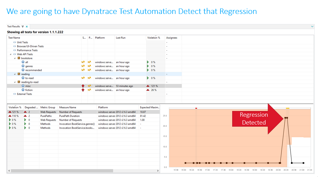Screen dimensions: 318x177
Task: Click the measures horizontal scrollbar thumb
Action: click(x=62, y=171)
